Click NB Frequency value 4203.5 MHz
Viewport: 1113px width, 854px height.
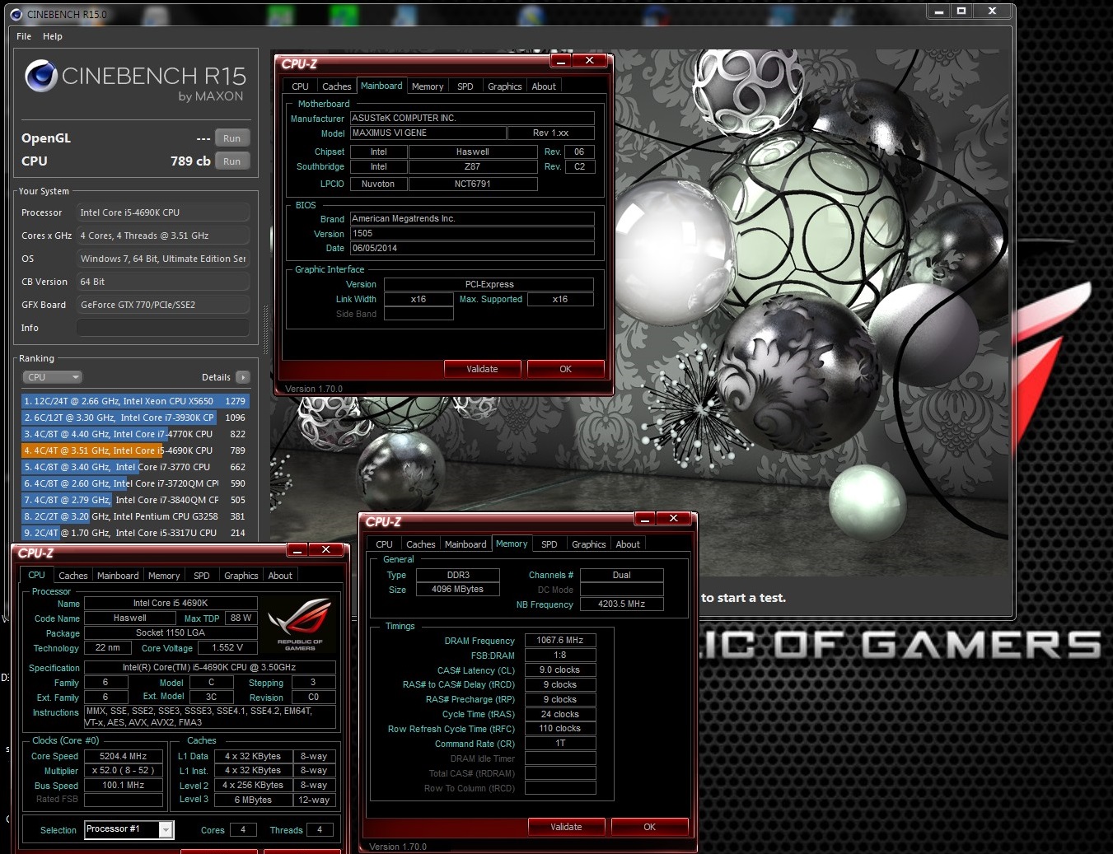621,604
